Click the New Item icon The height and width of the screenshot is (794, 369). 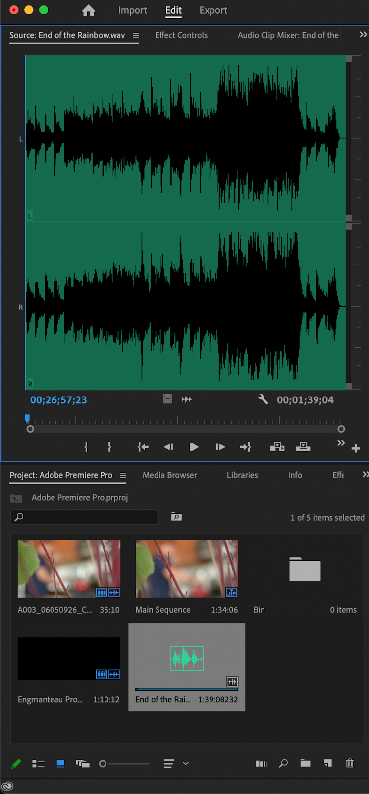(x=327, y=763)
